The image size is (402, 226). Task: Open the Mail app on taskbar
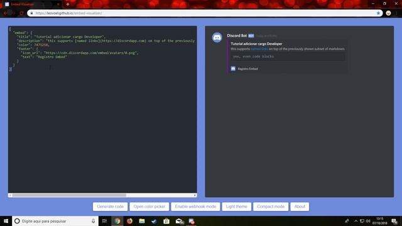[179, 221]
